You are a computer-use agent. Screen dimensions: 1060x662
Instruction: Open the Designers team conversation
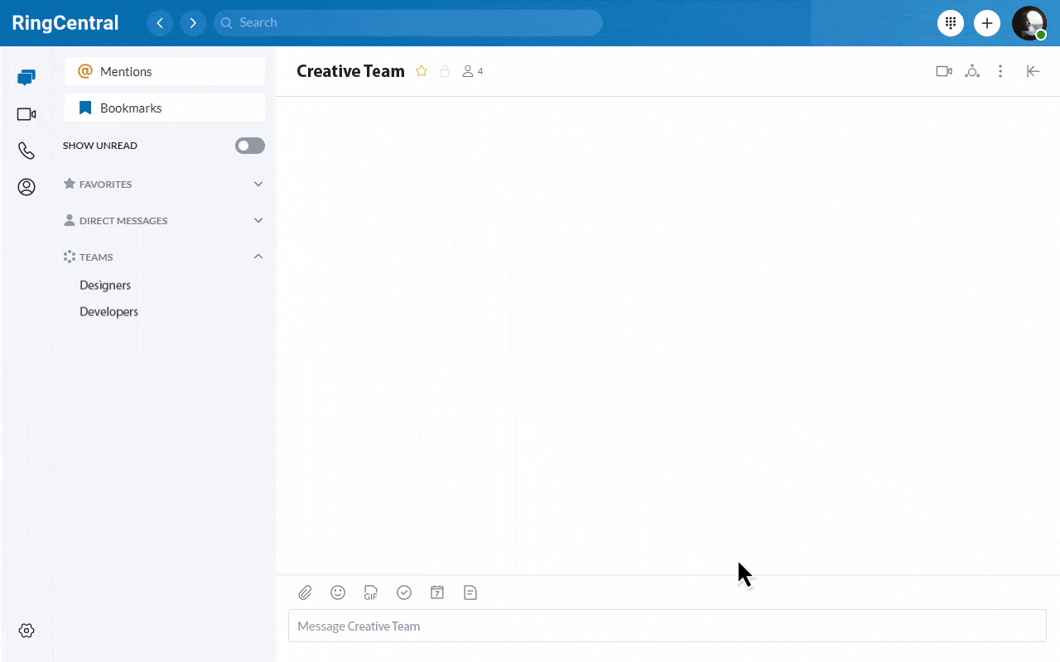tap(105, 285)
